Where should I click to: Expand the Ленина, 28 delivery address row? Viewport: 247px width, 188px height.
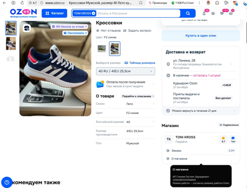point(201,64)
